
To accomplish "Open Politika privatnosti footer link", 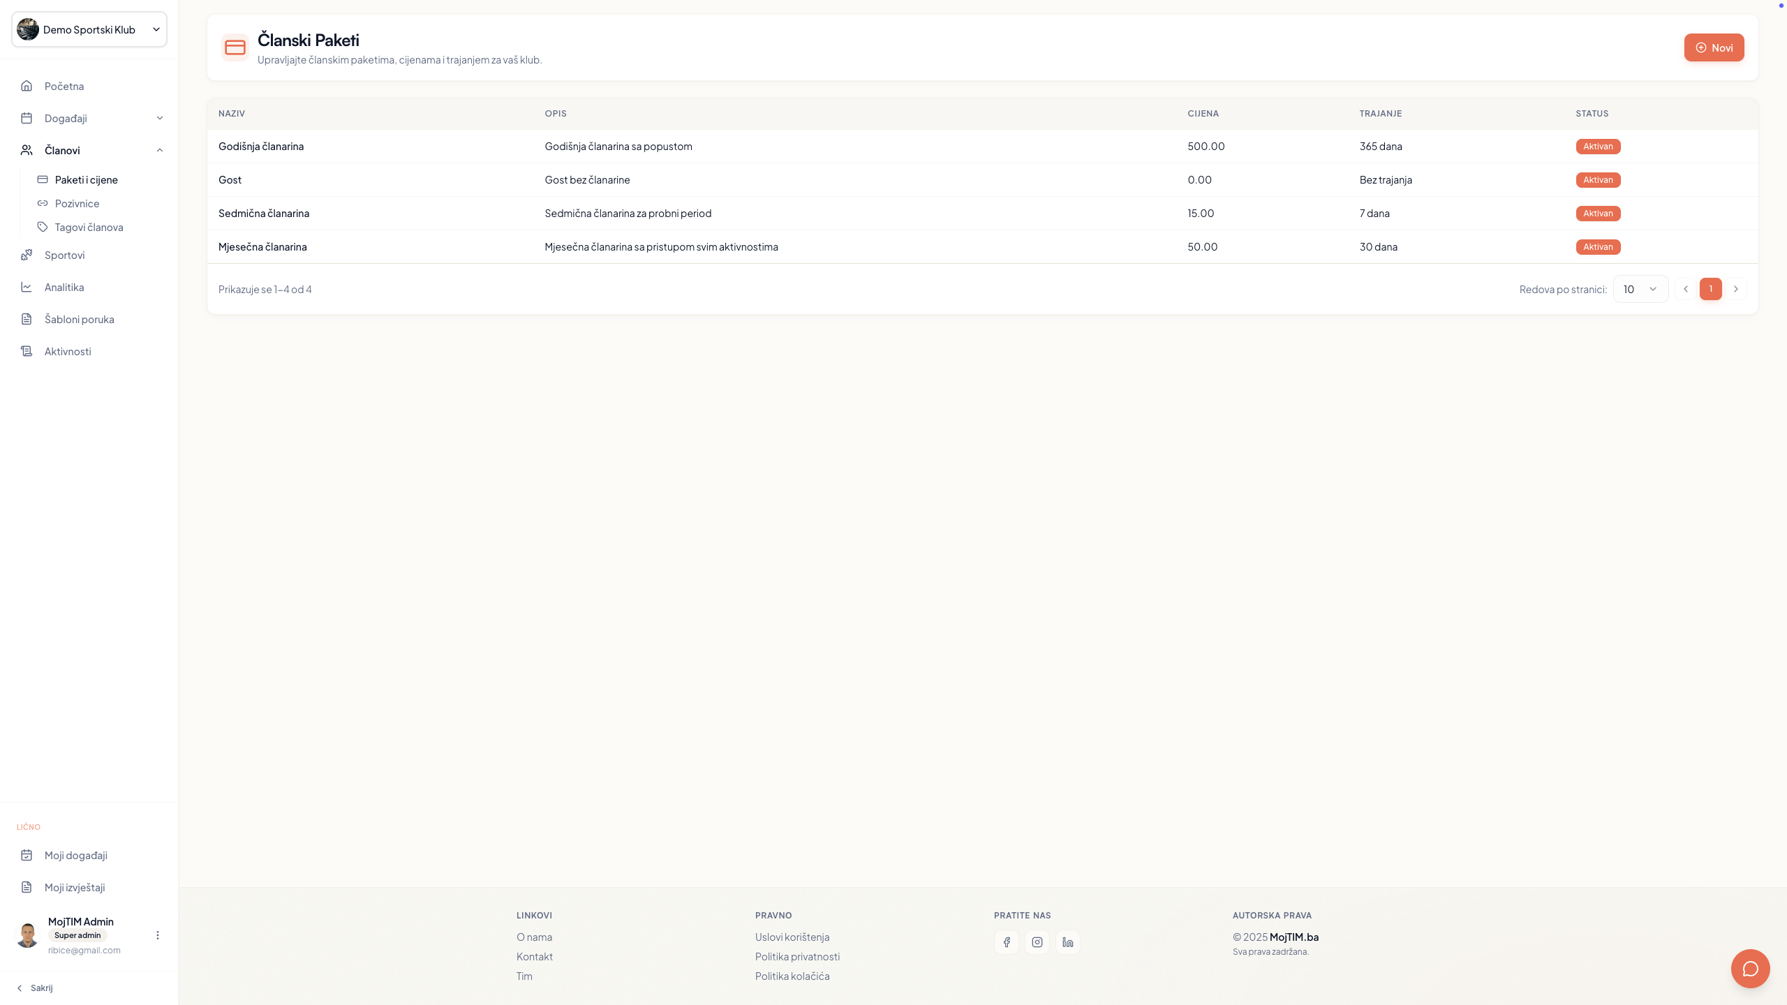I will [797, 956].
